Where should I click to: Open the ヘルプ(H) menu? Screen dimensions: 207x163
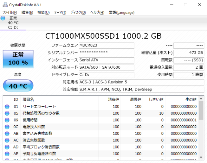pos(97,13)
